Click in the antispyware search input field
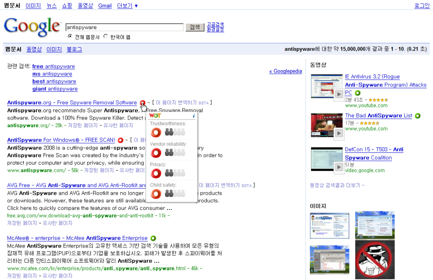This screenshot has width=433, height=280. pos(125,27)
